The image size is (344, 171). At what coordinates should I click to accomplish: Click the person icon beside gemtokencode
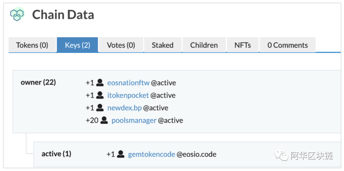(121, 154)
